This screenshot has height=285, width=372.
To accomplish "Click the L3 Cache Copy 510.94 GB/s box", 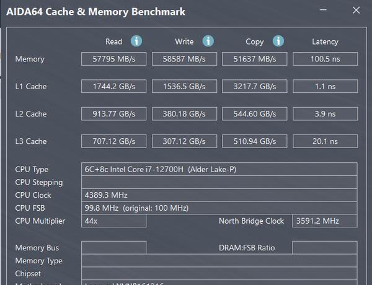I will coord(255,141).
